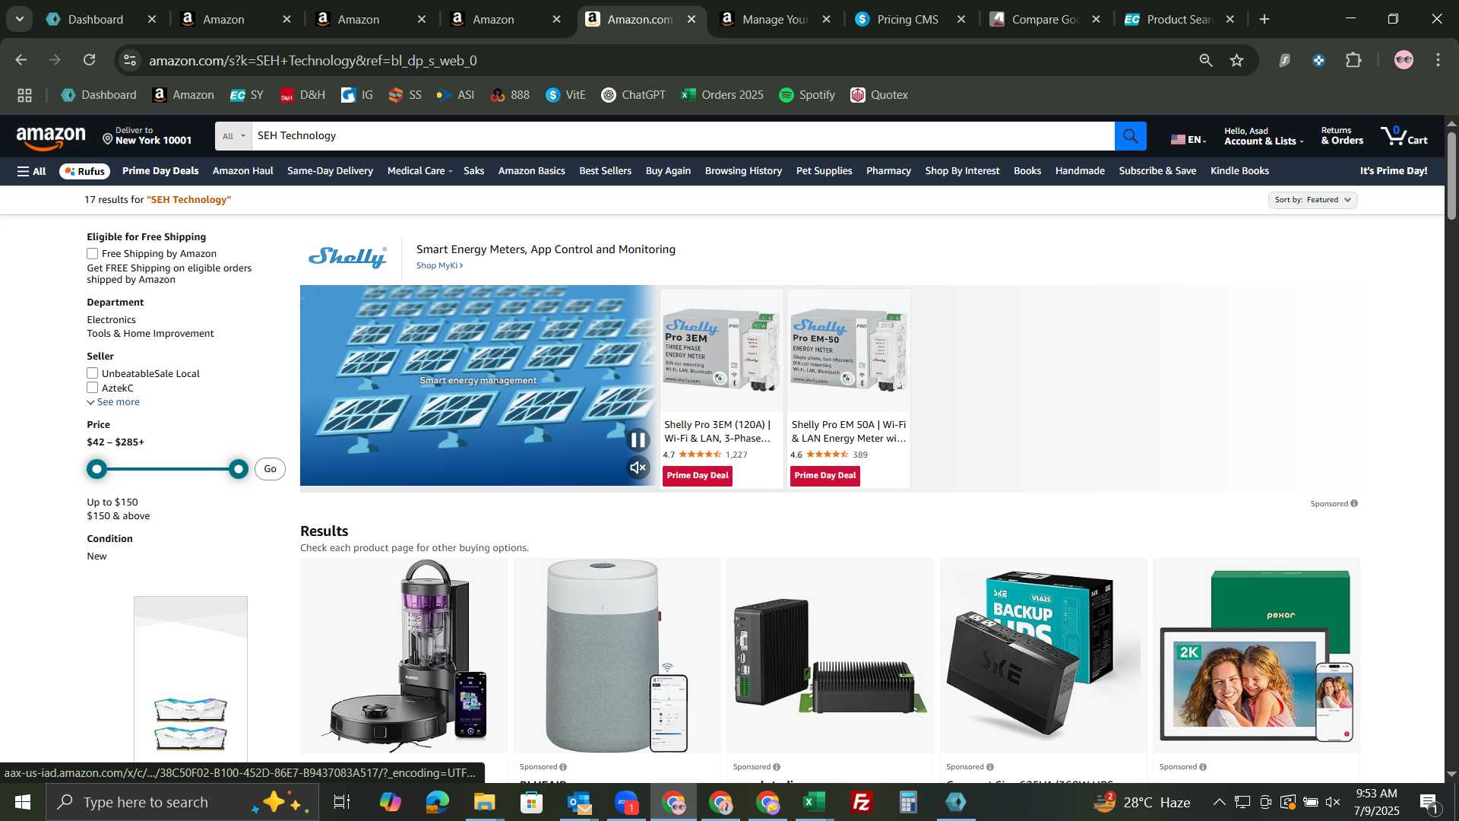This screenshot has width=1459, height=821.
Task: Open the Account & Lists dropdown
Action: coord(1263,136)
